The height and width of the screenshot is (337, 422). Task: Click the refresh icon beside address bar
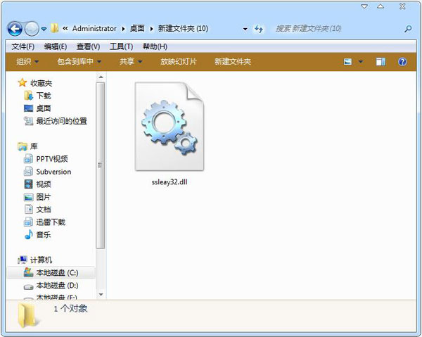(258, 29)
